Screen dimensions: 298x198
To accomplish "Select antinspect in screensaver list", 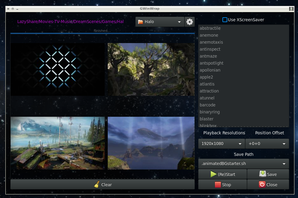I will point(243,49).
